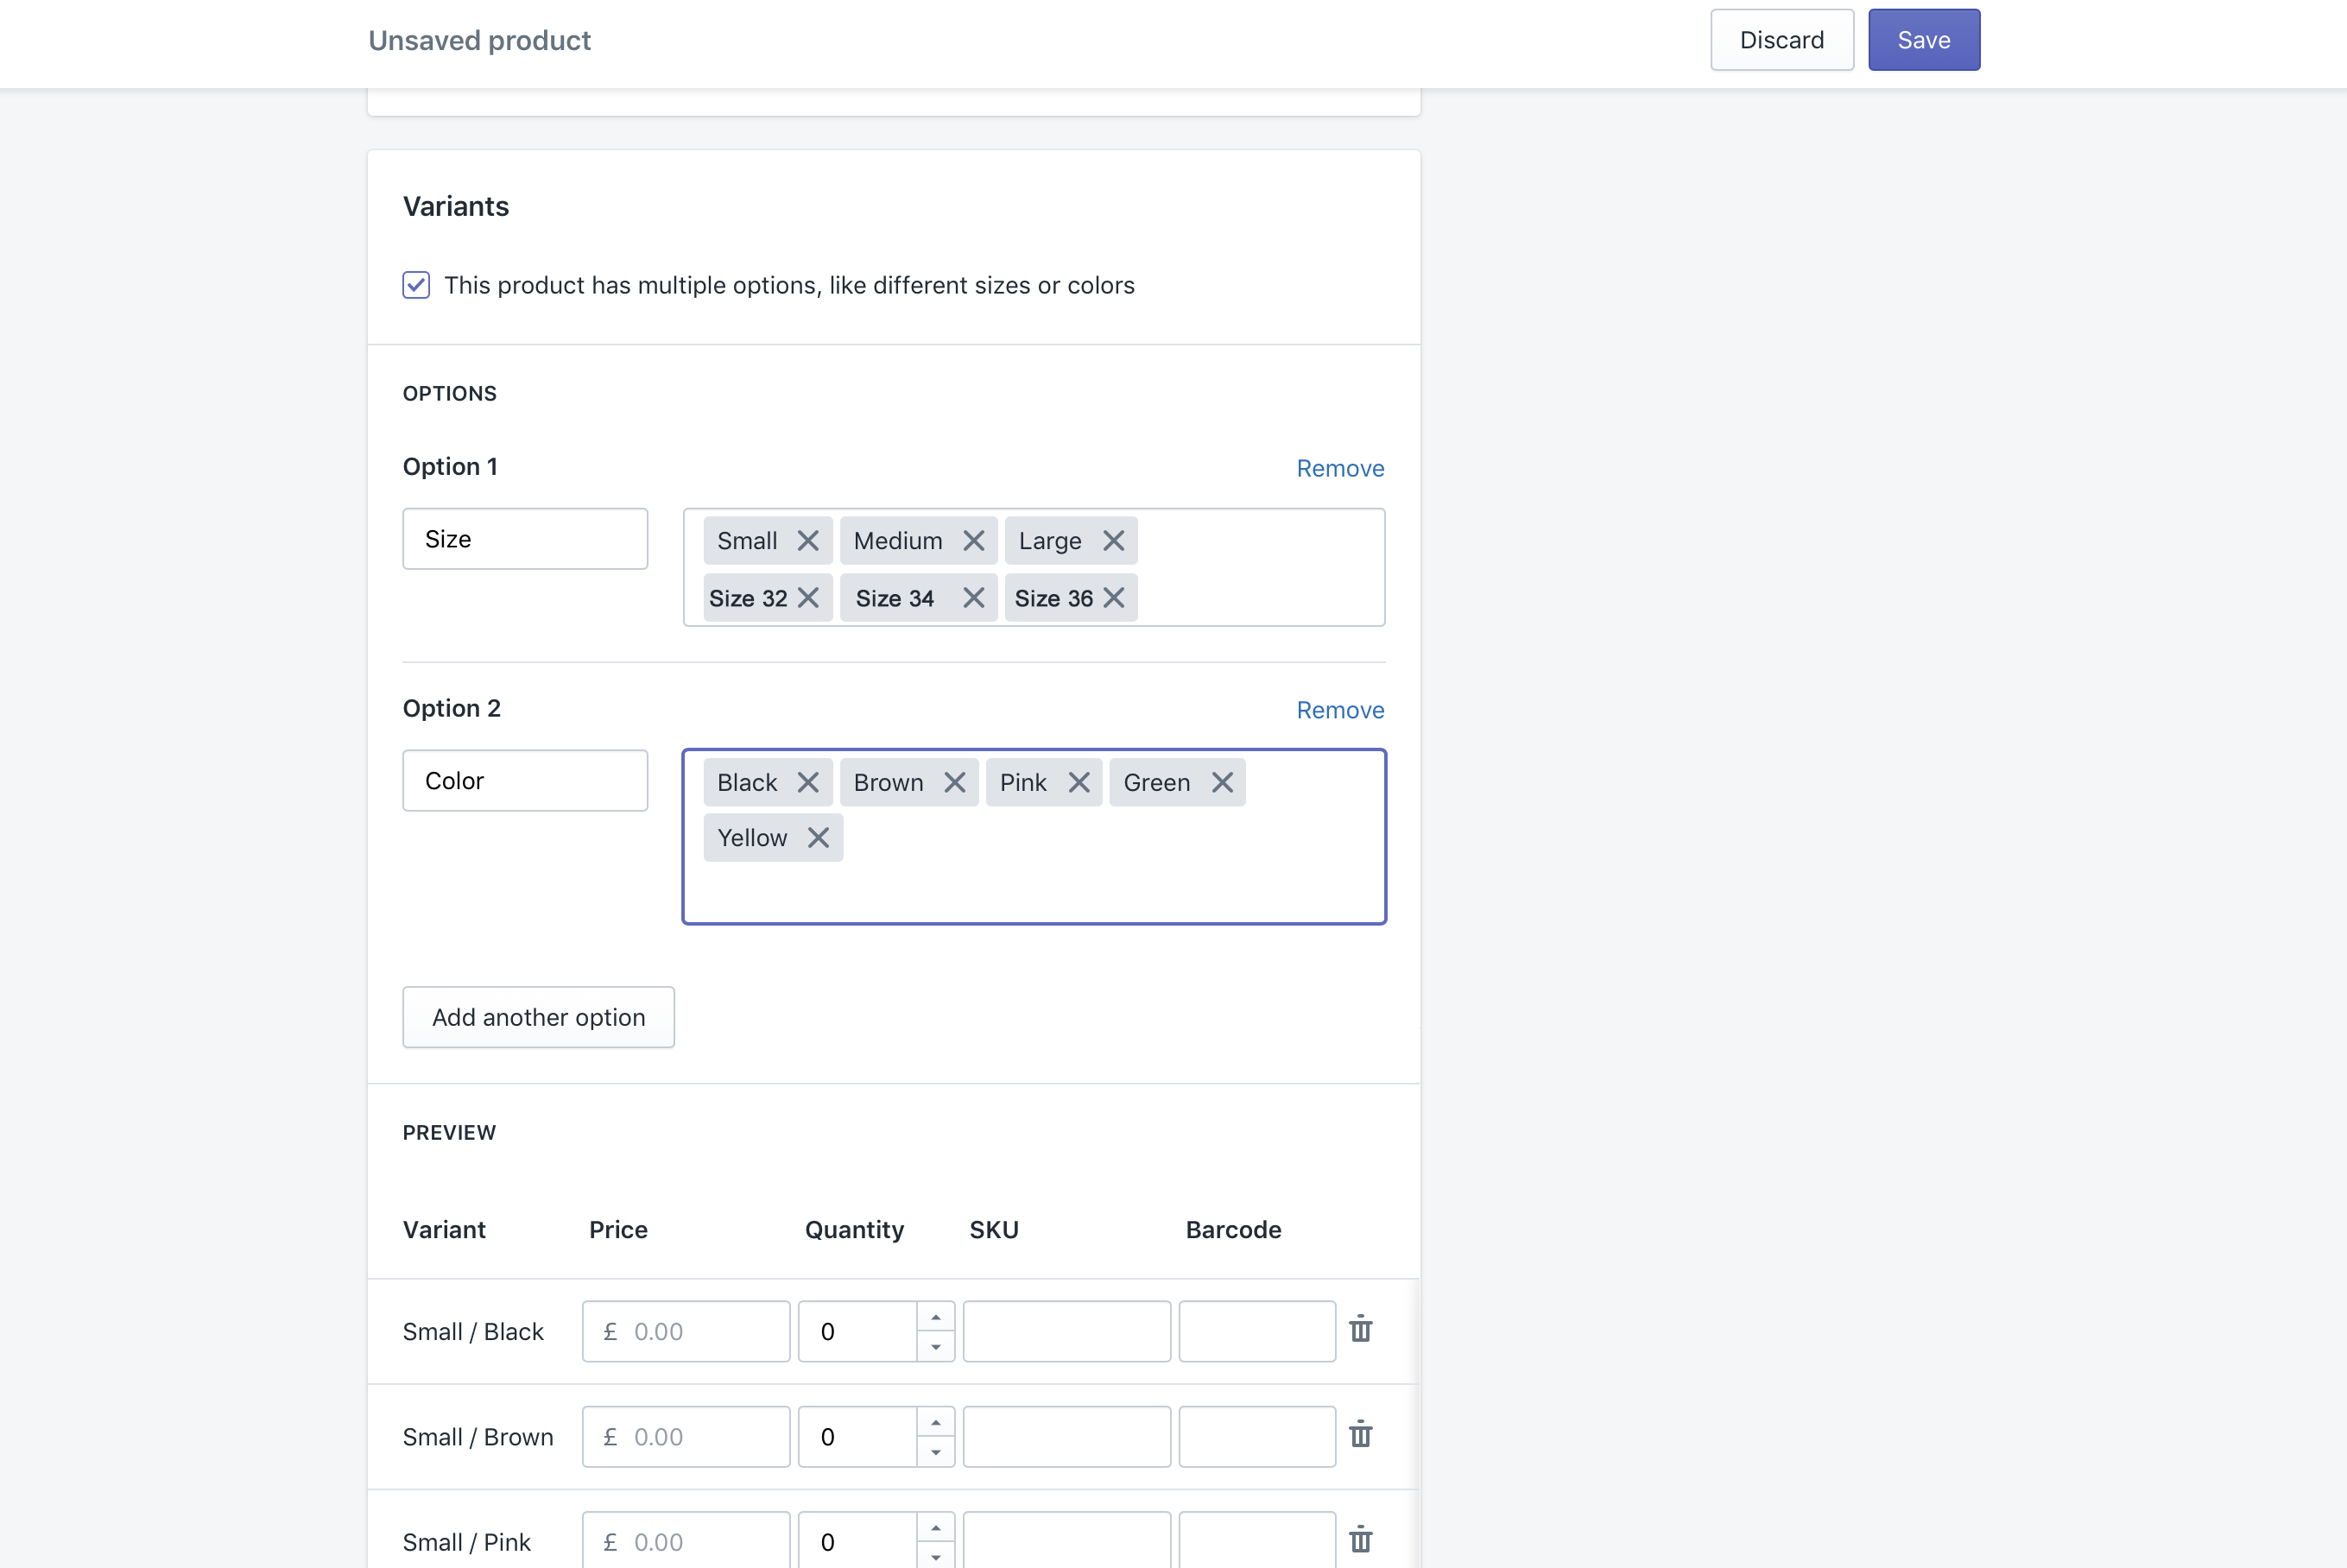Delete the Size 34 tag

pyautogui.click(x=973, y=598)
